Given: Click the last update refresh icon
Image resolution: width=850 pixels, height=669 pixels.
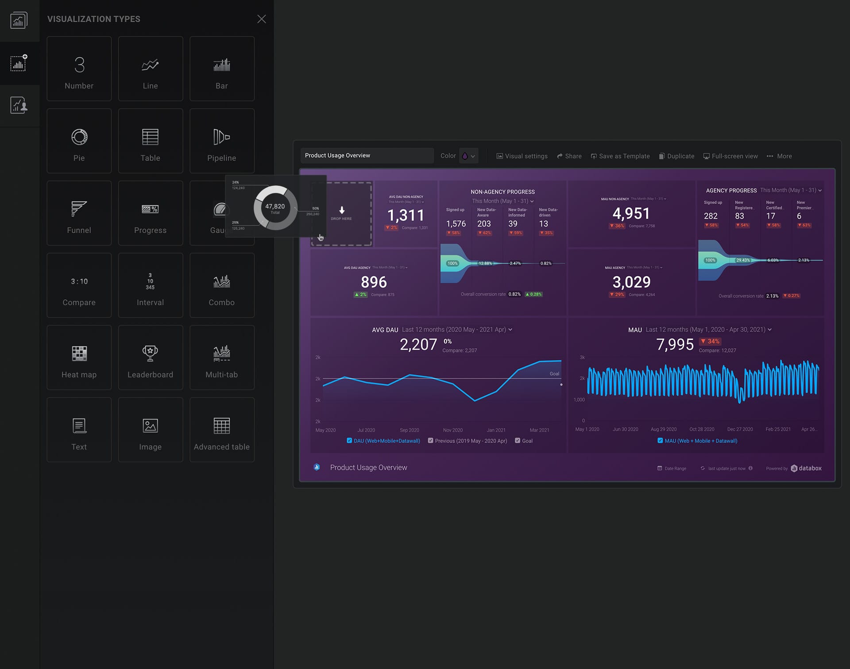Looking at the screenshot, I should pyautogui.click(x=703, y=468).
